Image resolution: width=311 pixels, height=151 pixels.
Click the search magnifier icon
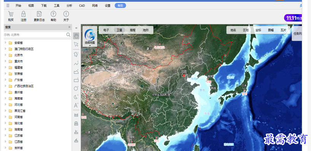point(68,35)
